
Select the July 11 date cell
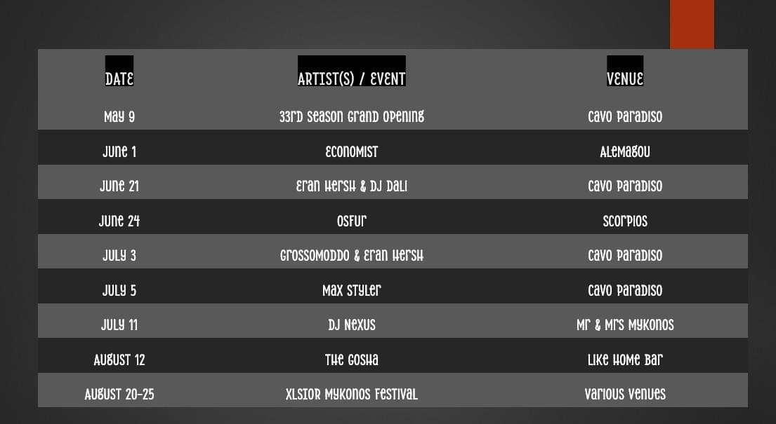(x=119, y=324)
